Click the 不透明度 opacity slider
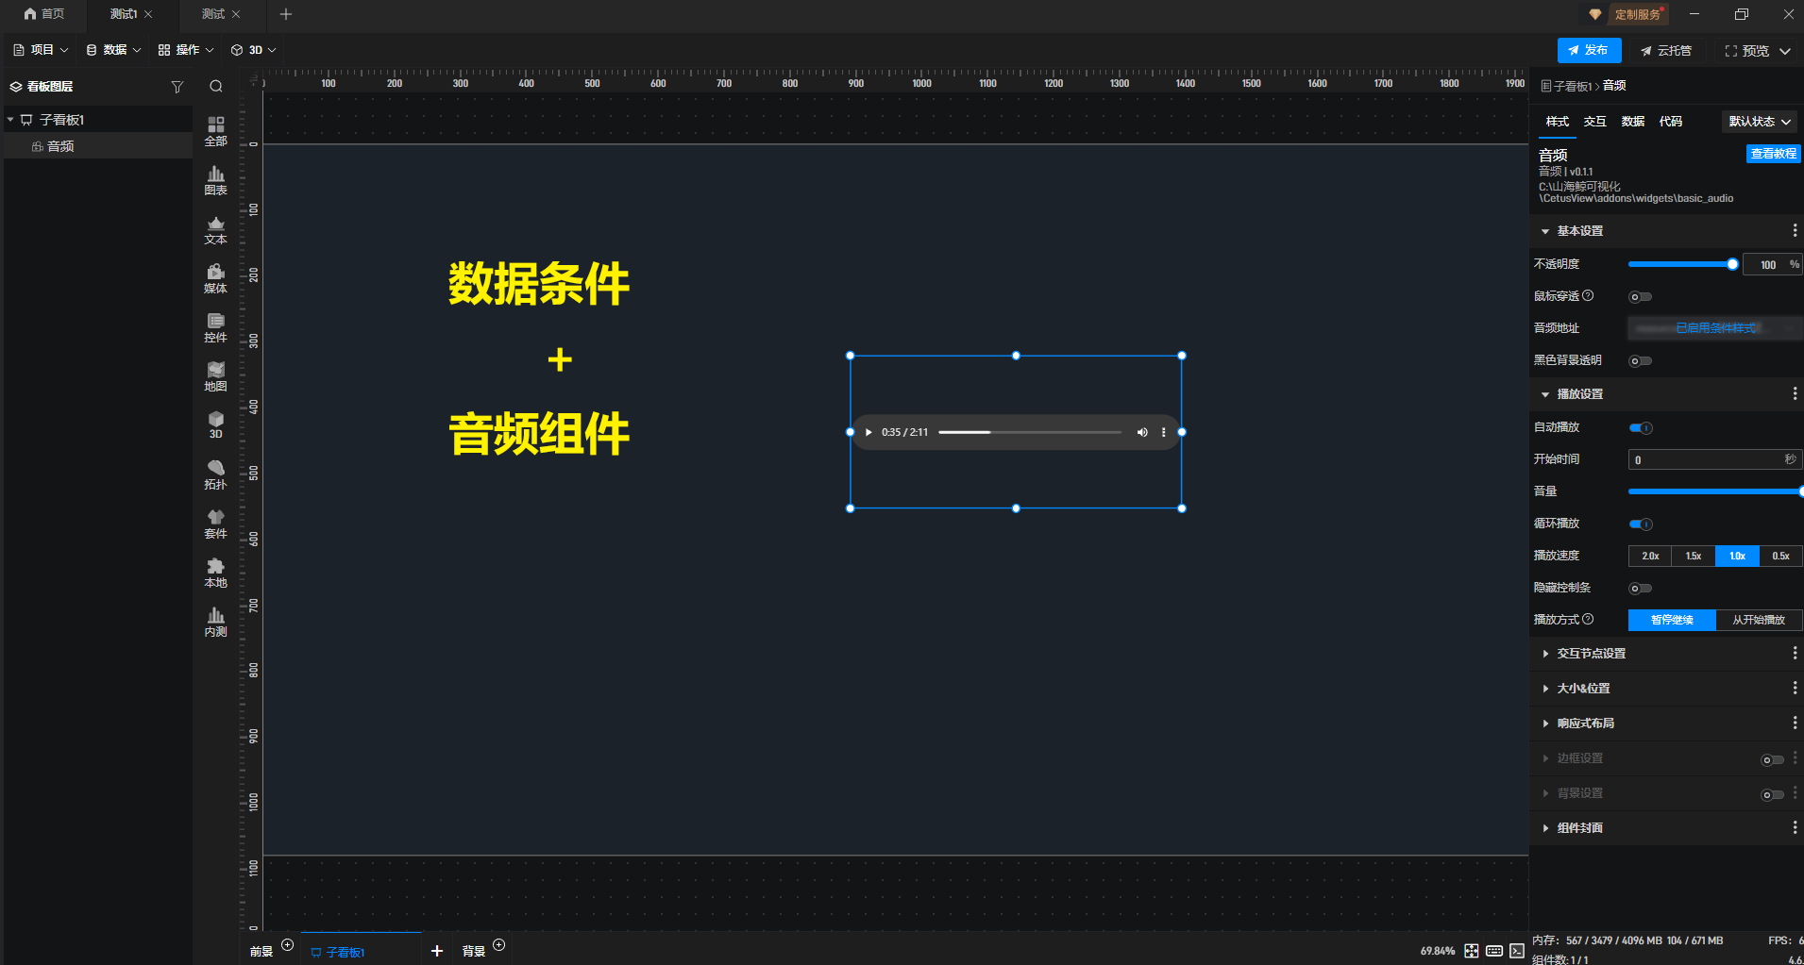The height and width of the screenshot is (965, 1804). tap(1680, 265)
